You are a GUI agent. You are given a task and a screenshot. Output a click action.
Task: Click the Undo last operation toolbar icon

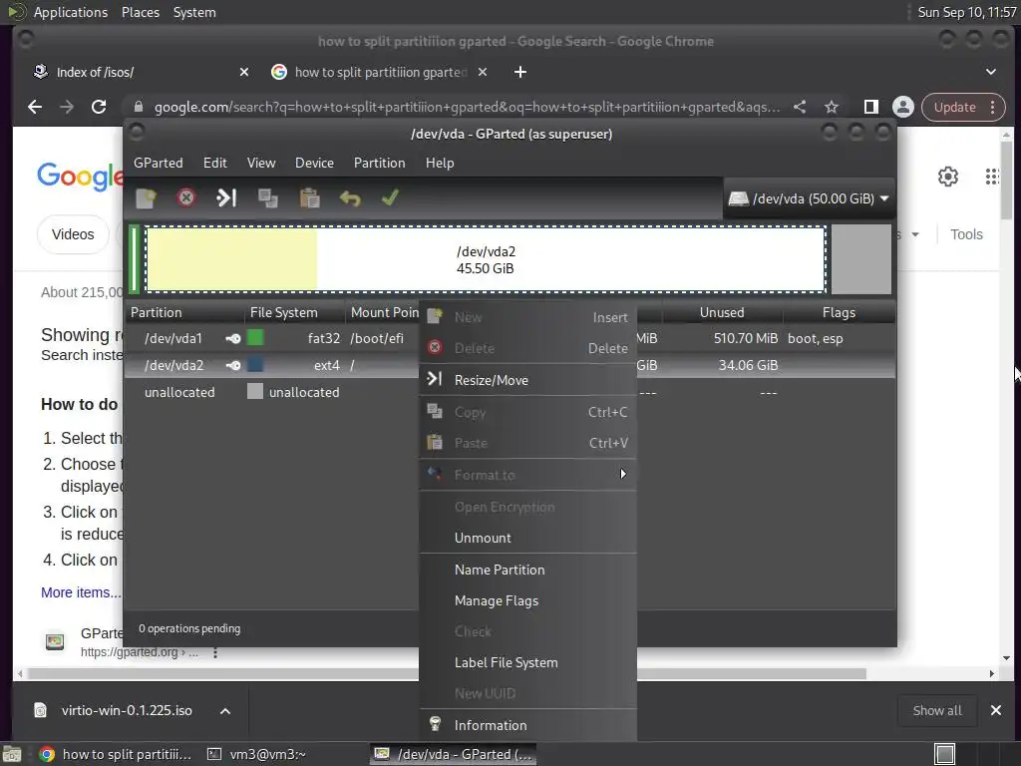[x=350, y=198]
